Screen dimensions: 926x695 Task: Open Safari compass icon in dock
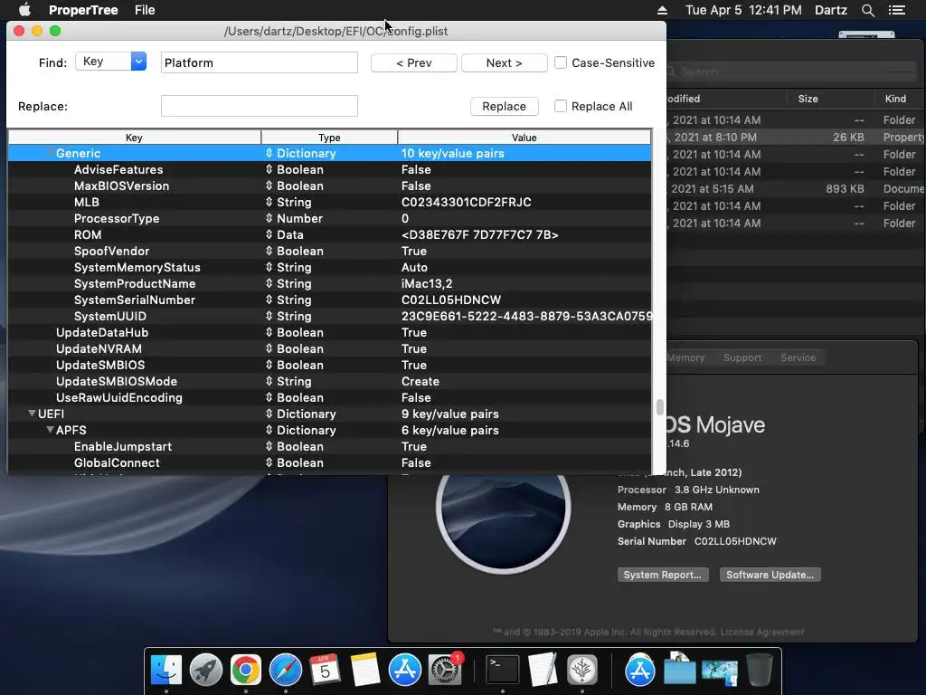(285, 671)
